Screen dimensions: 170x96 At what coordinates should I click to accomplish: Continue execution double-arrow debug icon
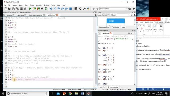coord(66,9)
